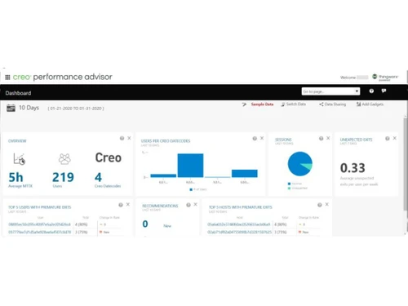Open first host link in Top 5 Hosts

(x=239, y=224)
